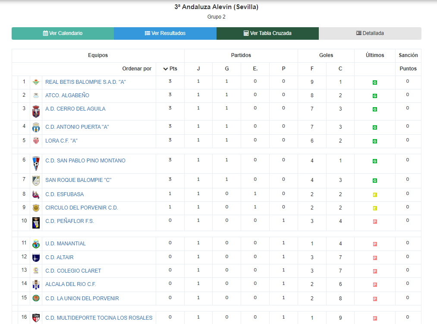437x324 pixels.
Task: Open ALCALA DEL RIO C.F. link
Action: coord(70,284)
